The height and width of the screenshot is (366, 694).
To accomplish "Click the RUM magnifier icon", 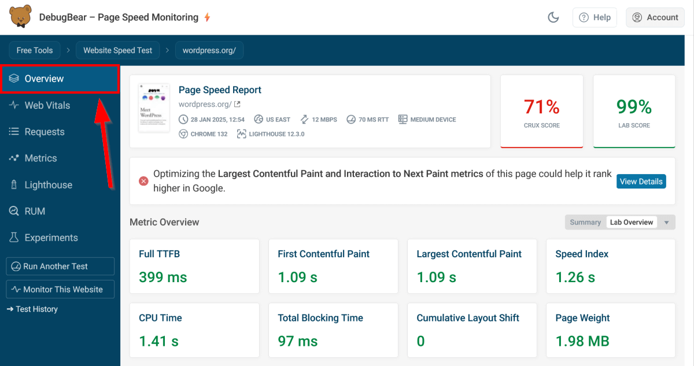I will point(14,212).
